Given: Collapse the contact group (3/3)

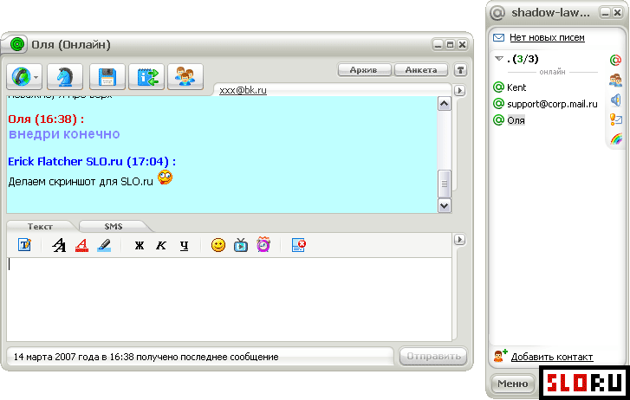Looking at the screenshot, I should (499, 59).
